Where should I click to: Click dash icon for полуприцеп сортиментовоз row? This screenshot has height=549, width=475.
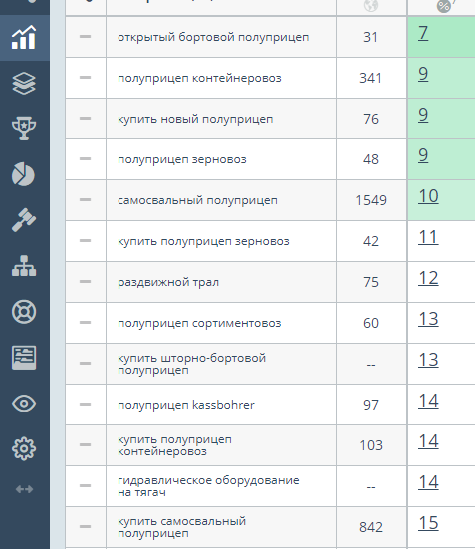click(x=85, y=323)
